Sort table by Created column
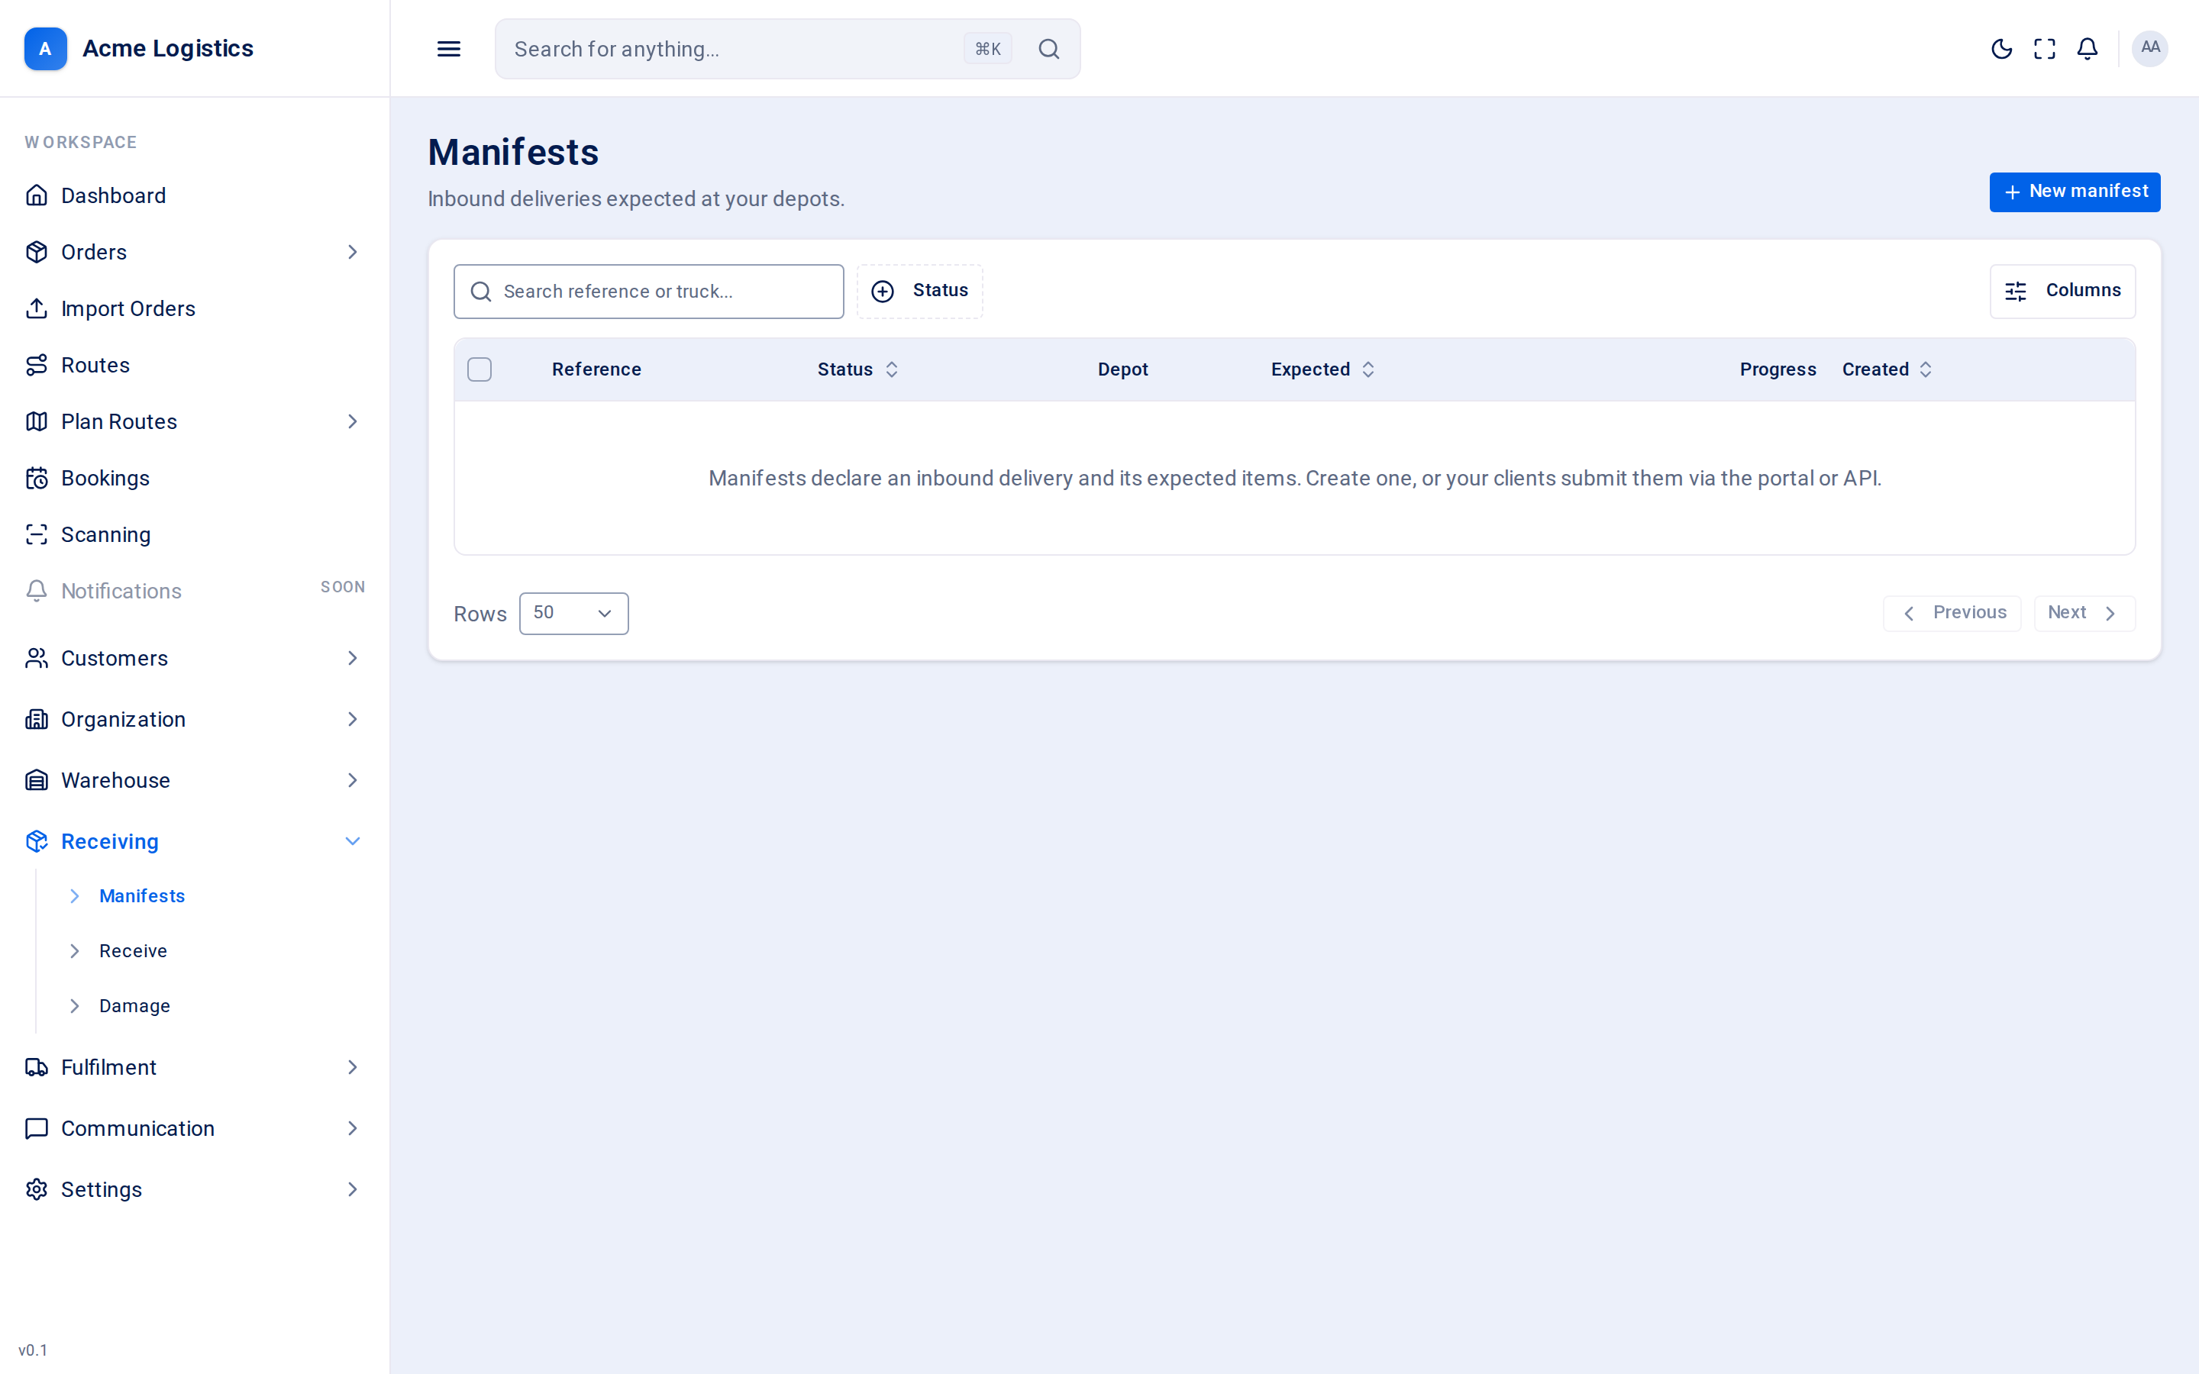2199x1374 pixels. tap(1887, 370)
